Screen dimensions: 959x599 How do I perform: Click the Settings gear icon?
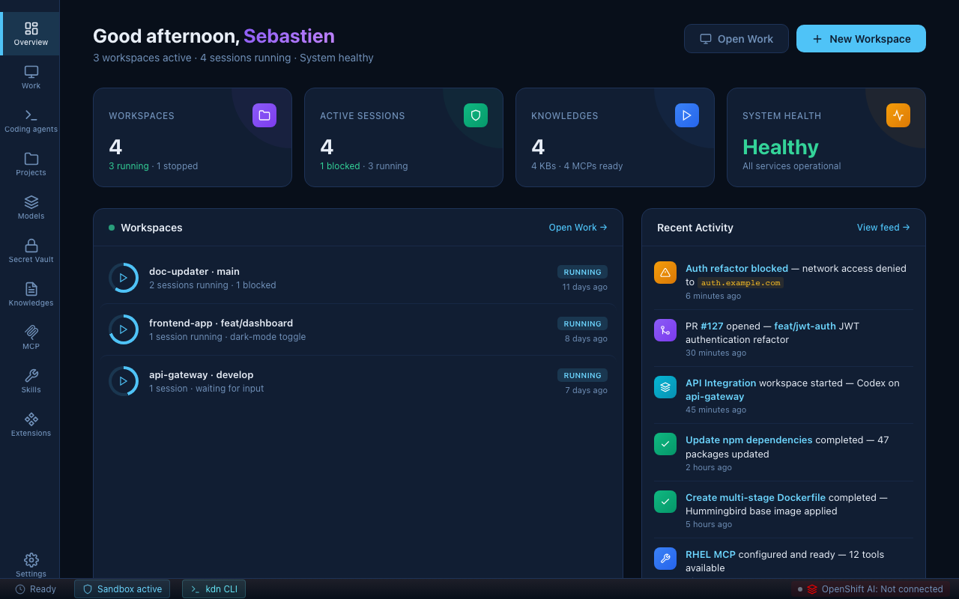click(x=31, y=559)
